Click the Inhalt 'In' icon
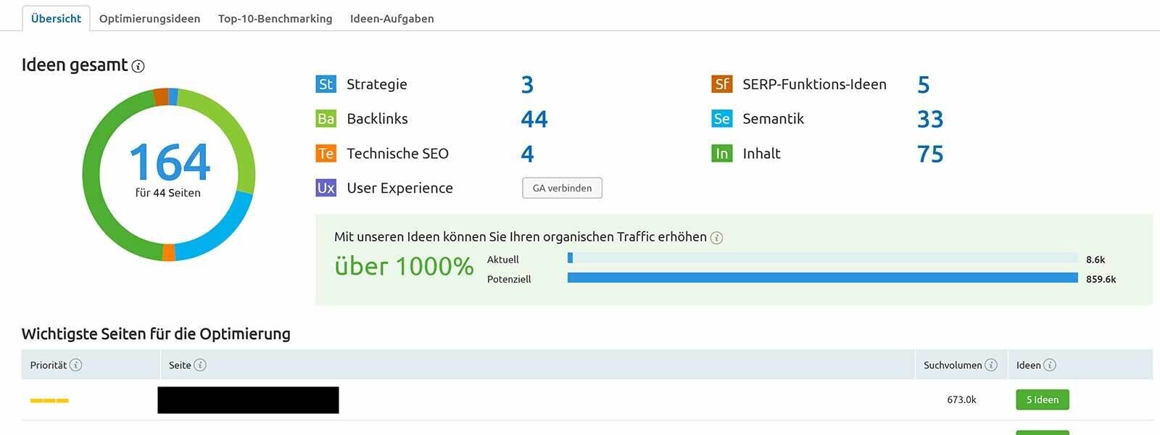Screen dimensions: 1160x435 click(x=721, y=154)
